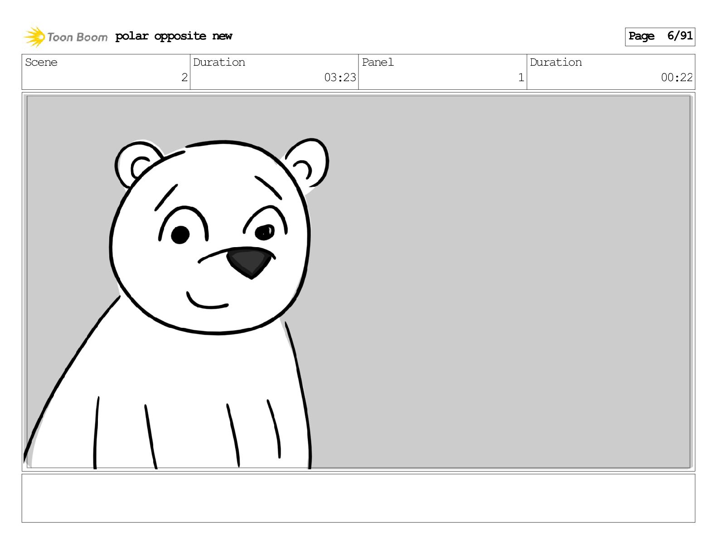
Task: Click the 'Scene' header label
Action: 41,62
